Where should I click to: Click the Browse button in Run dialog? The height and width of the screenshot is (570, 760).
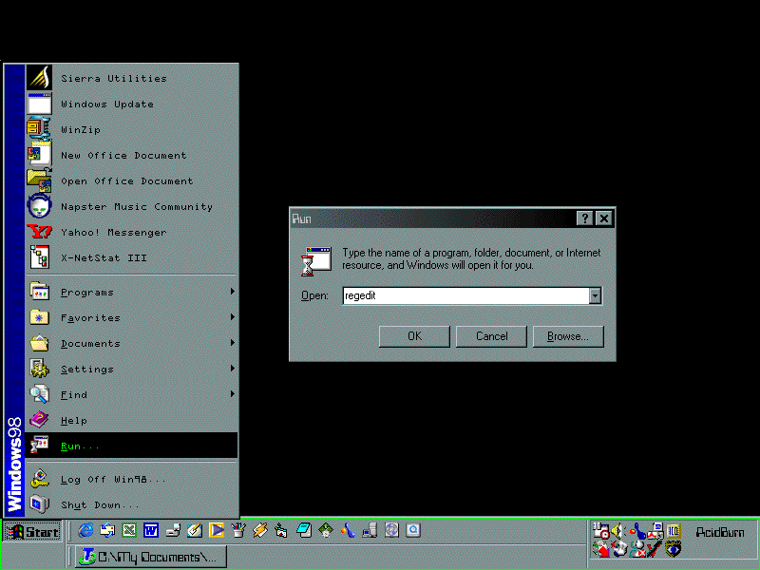pos(568,336)
